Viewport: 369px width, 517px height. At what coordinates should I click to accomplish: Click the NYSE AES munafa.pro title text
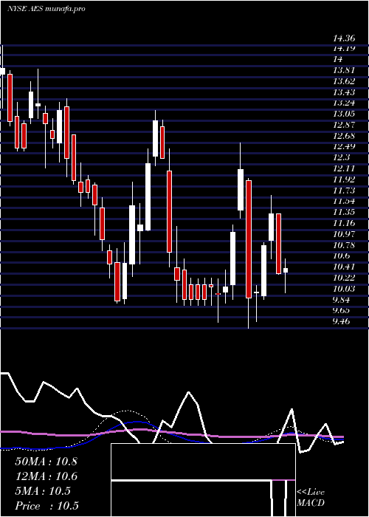(x=46, y=9)
